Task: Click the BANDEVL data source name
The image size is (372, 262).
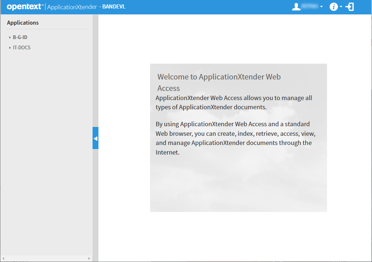Action: pos(114,7)
